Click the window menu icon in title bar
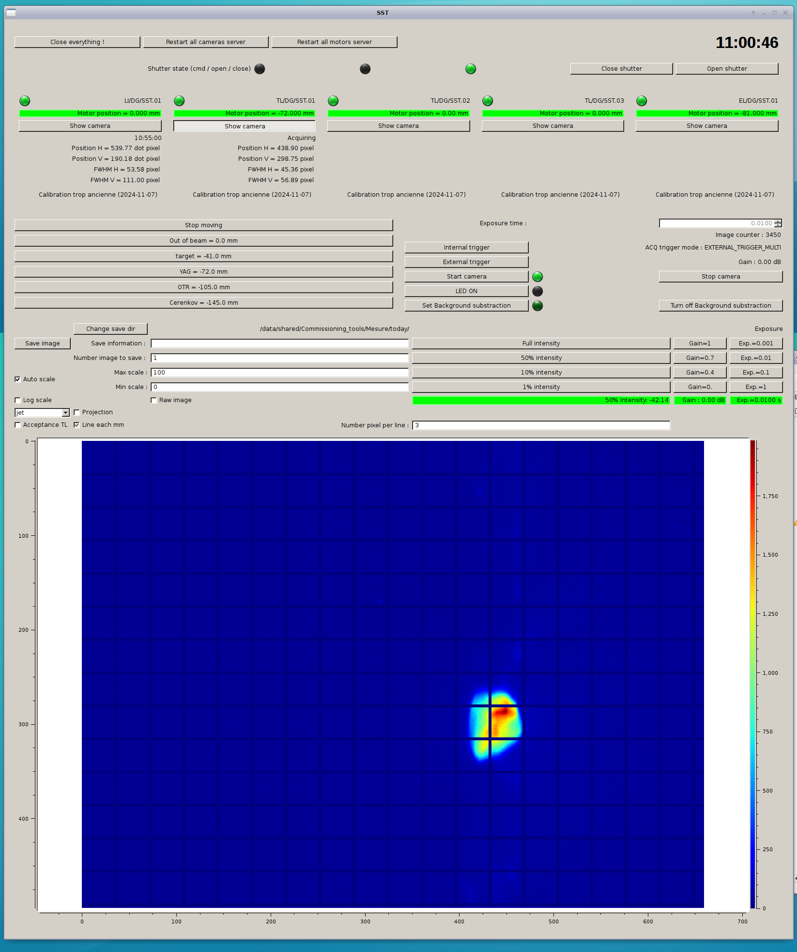This screenshot has height=952, width=797. pos(11,13)
